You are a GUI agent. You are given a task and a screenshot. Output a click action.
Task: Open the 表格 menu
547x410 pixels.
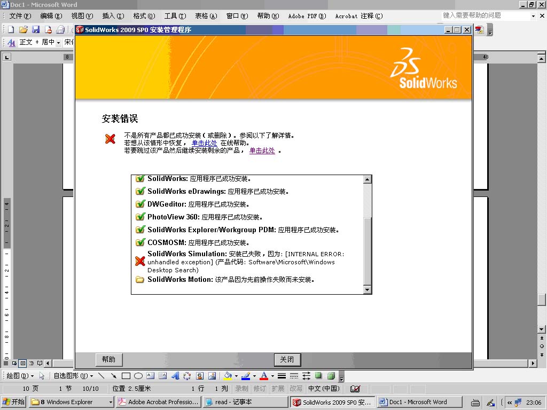[206, 16]
